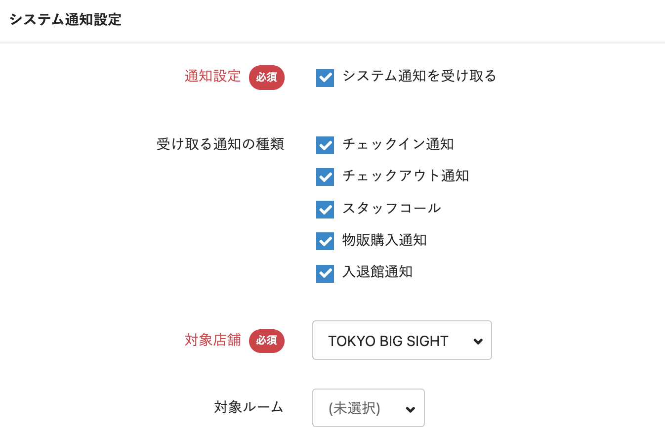Click the chevron arrow of the 対象店舗 dropdown
The image size is (665, 437).
[478, 341]
